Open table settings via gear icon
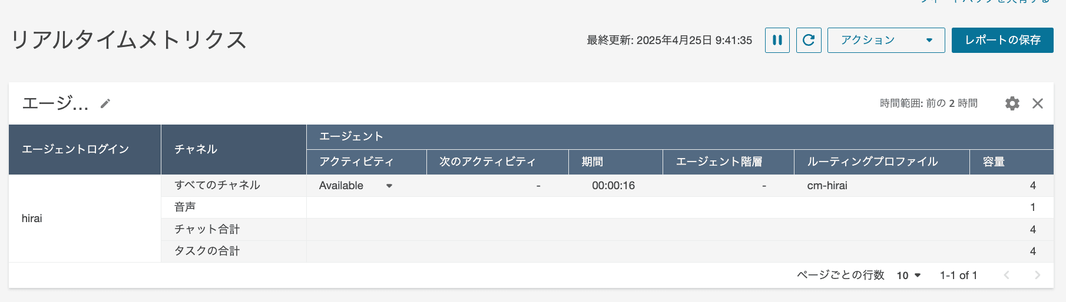Screen dimensions: 1066x302 pos(1012,103)
